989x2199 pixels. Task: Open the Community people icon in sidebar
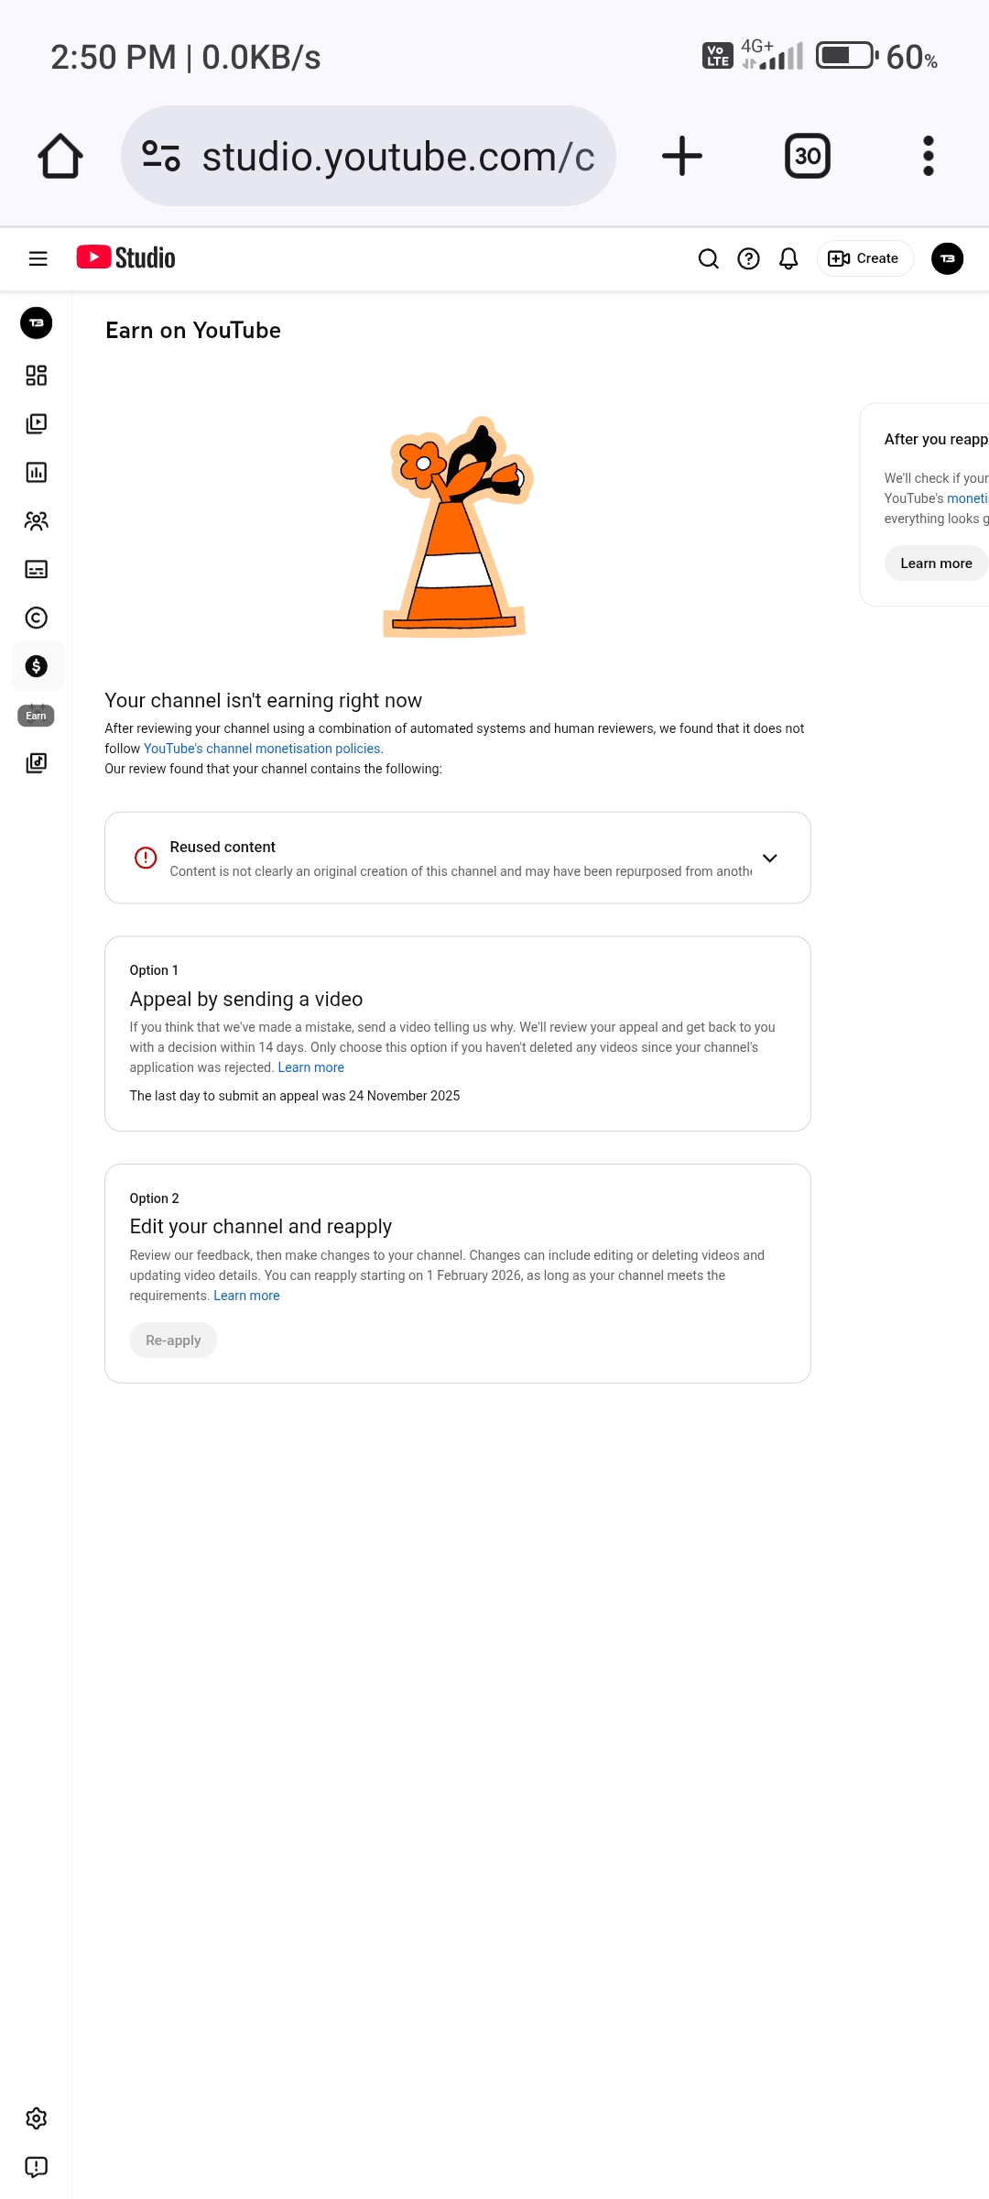37,521
